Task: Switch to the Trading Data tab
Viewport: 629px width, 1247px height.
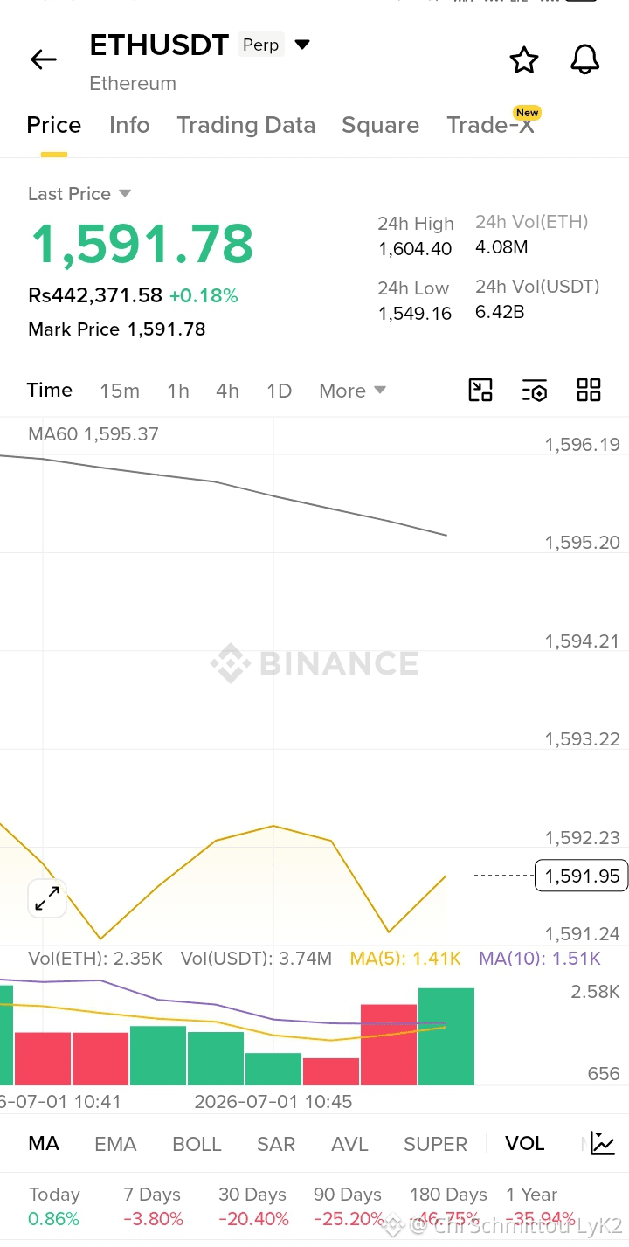Action: pos(245,125)
